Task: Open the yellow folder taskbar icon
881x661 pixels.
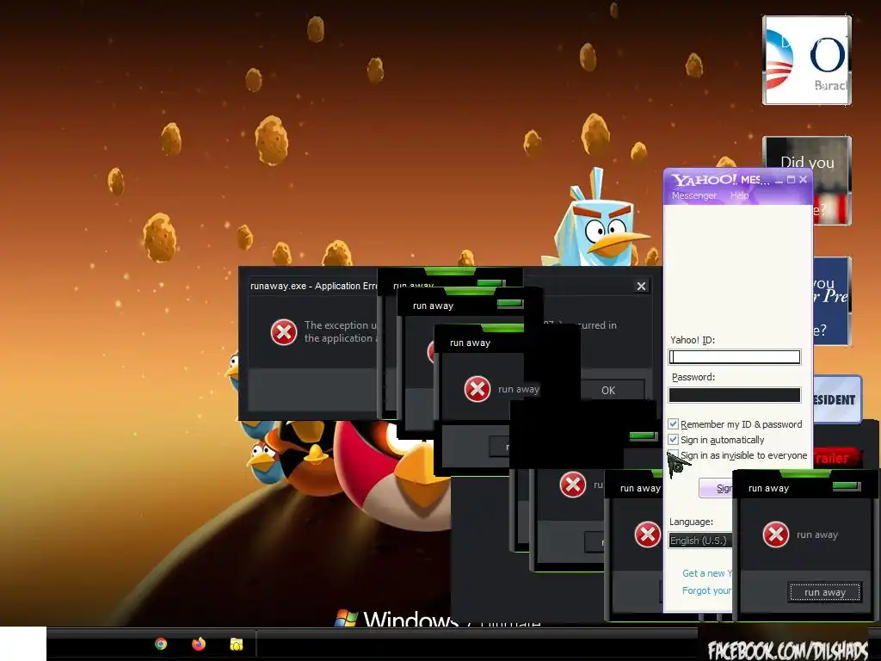Action: point(237,644)
